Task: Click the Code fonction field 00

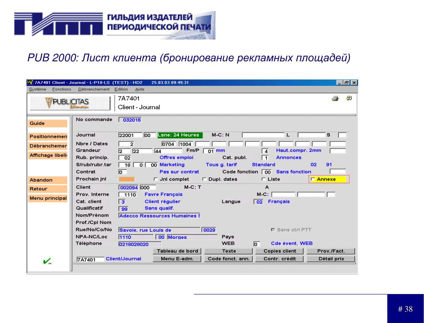Action: (267, 172)
